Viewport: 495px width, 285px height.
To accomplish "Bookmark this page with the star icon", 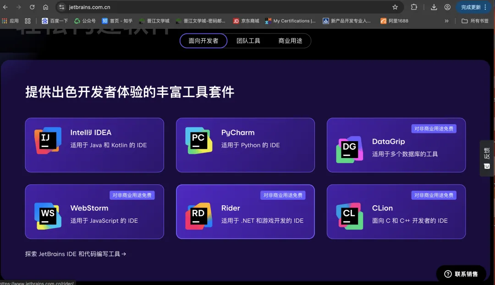I will [x=395, y=7].
